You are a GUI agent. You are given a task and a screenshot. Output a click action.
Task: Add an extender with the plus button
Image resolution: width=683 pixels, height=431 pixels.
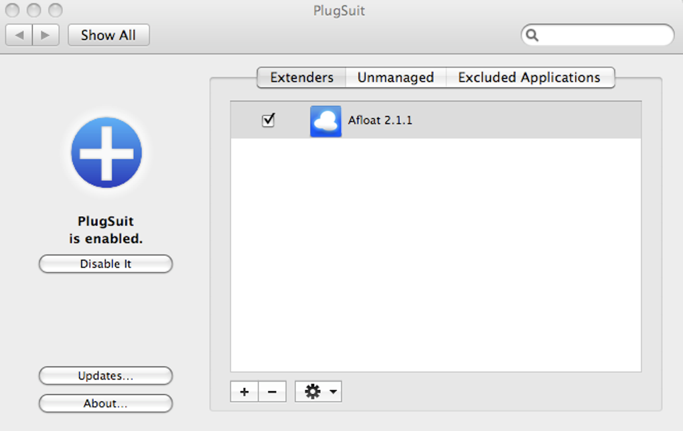coord(244,392)
